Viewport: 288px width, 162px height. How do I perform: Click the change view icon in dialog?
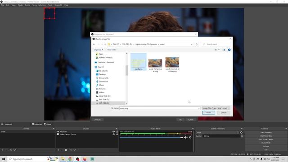tap(216, 50)
